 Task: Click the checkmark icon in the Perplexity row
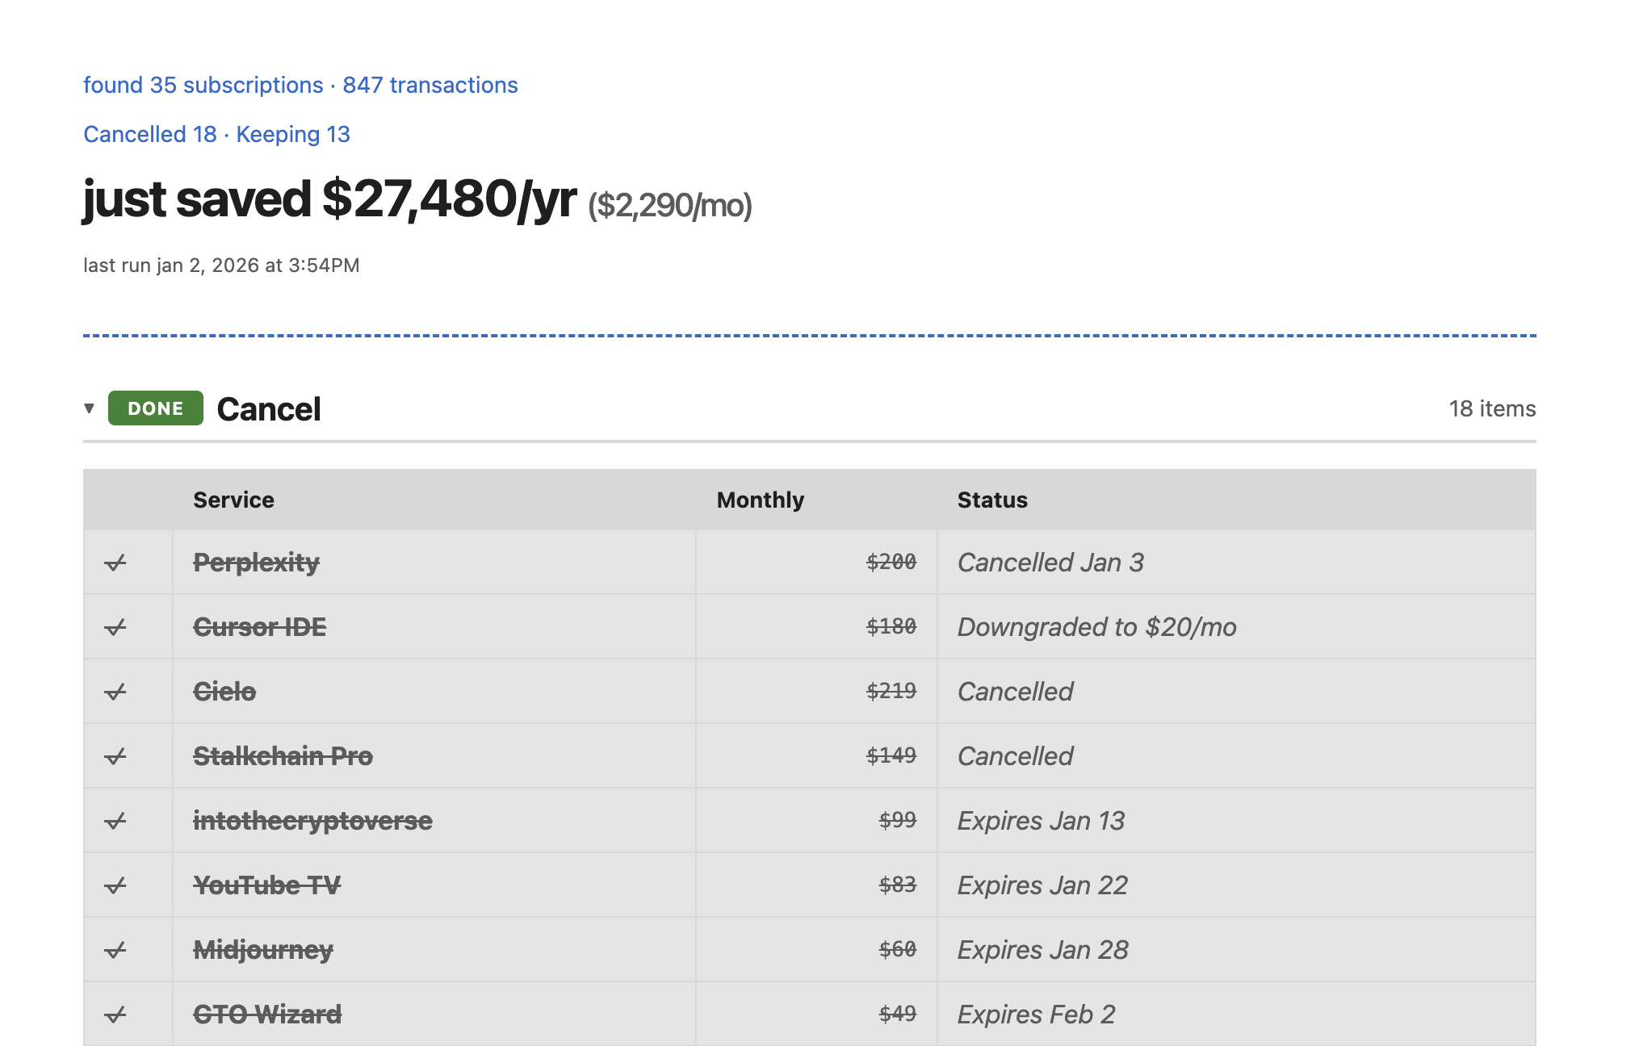click(x=115, y=563)
